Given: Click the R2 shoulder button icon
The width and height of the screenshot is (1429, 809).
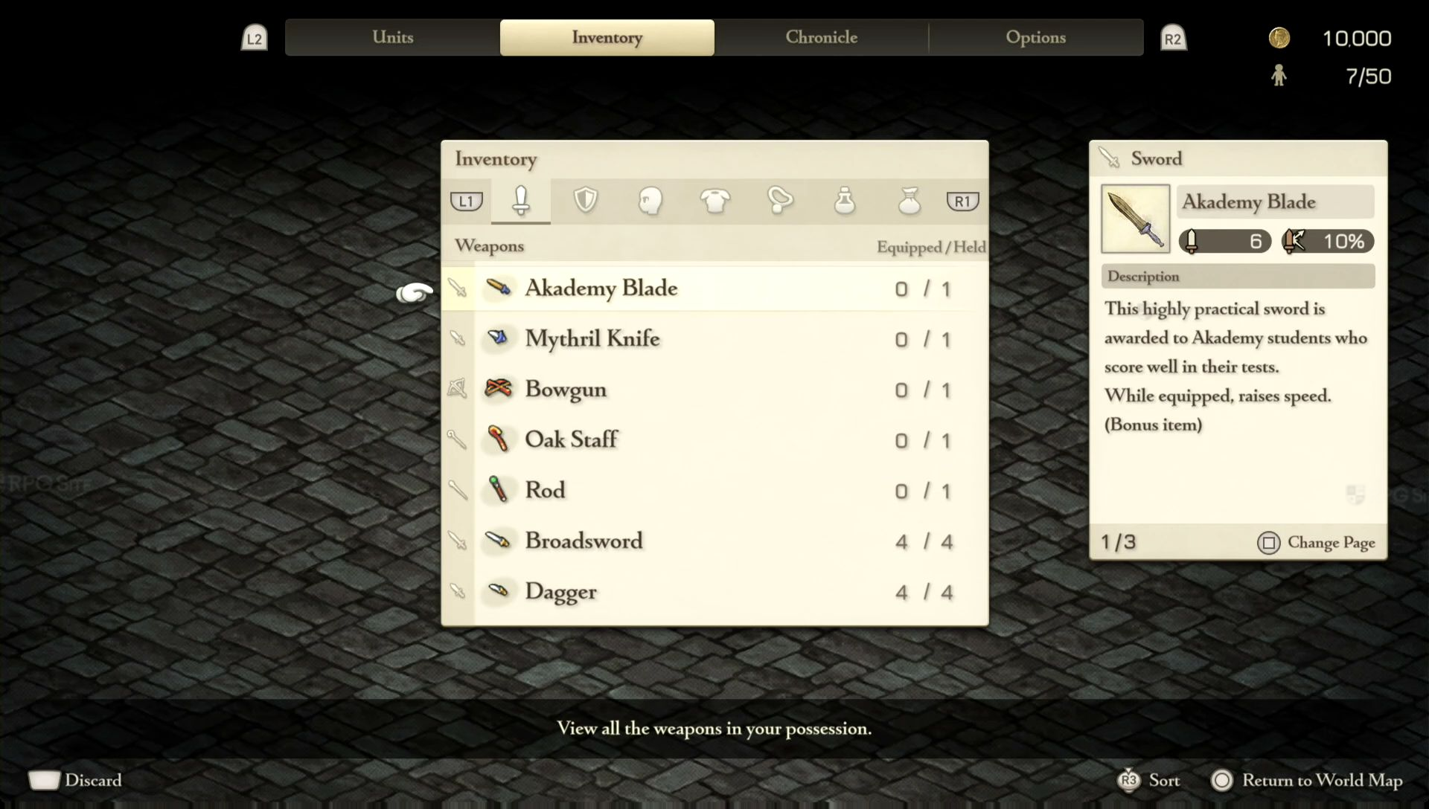Looking at the screenshot, I should click(x=1173, y=38).
